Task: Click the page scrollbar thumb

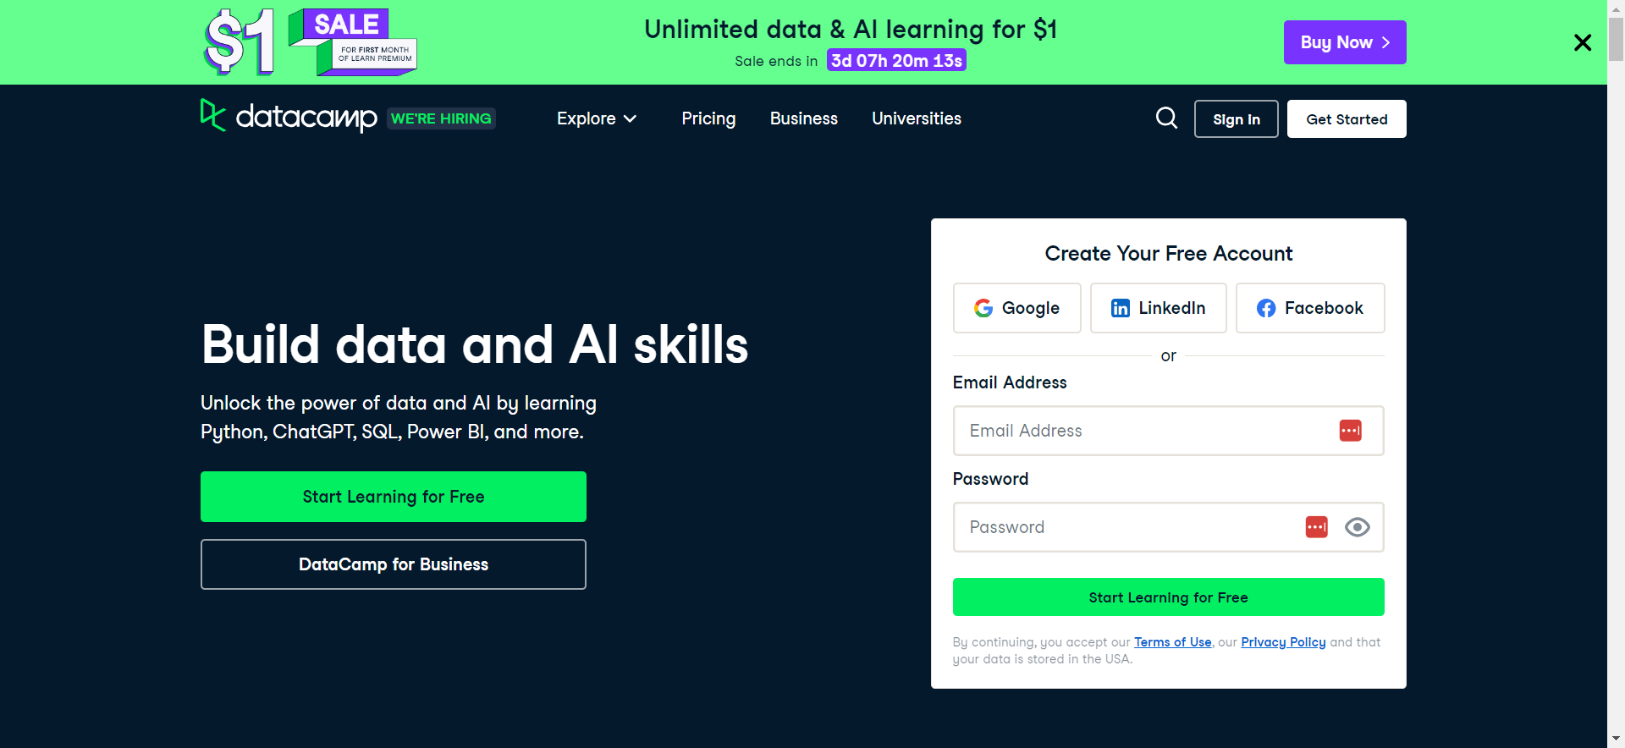Action: (x=1616, y=38)
